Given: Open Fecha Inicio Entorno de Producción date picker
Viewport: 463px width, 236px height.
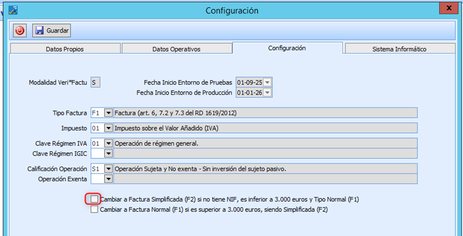Looking at the screenshot, I should point(268,92).
